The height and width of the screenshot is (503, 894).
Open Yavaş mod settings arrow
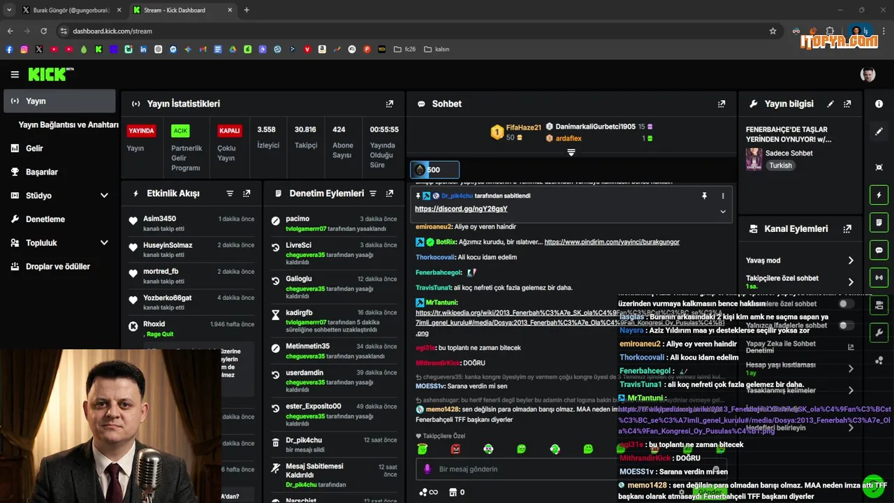tap(851, 261)
